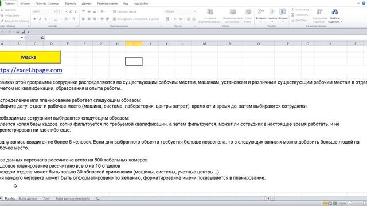Toggle italic formatting (К)
Screen dimensions: 367x206
click(x=40, y=19)
